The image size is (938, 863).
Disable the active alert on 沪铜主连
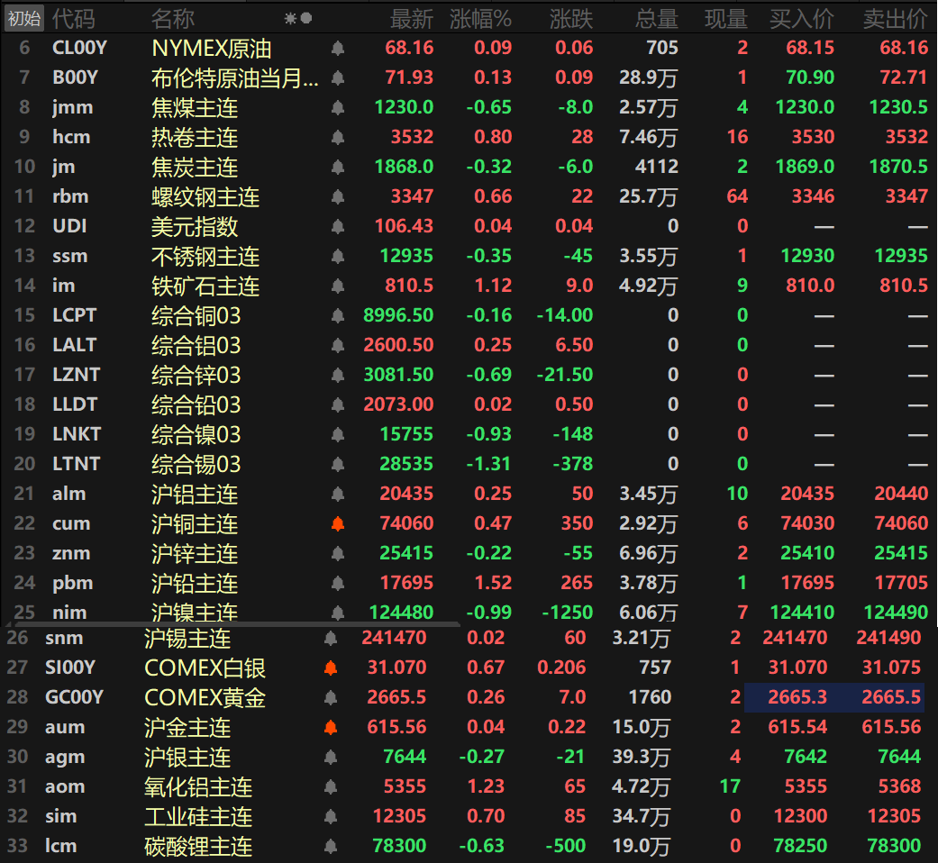[338, 523]
